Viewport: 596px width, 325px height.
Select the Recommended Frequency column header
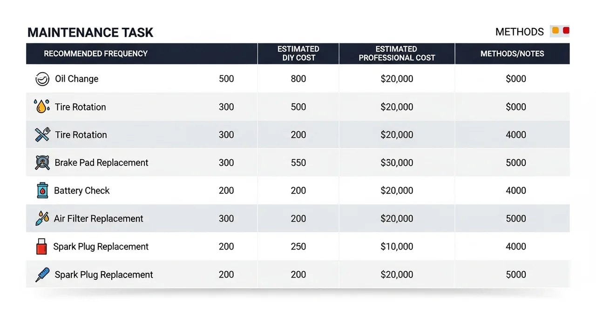(95, 54)
